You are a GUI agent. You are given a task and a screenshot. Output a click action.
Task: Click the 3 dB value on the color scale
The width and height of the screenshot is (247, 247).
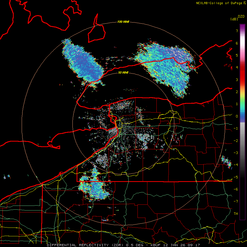click(x=237, y=80)
